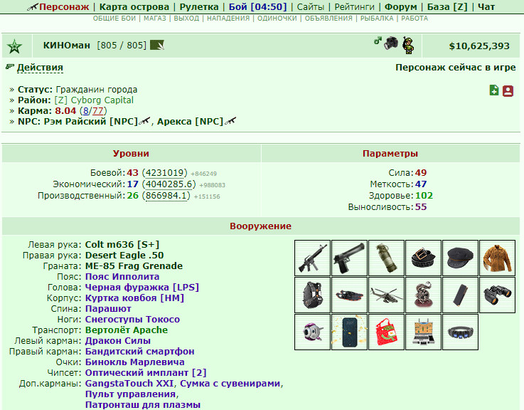Click the camera achievement icon
Viewport: 524px width, 410px height.
coord(391,43)
